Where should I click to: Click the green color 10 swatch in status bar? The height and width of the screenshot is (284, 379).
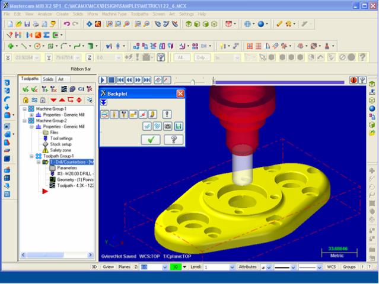point(176,267)
